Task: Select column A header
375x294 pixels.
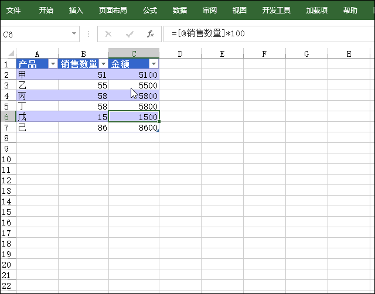Action: 37,53
